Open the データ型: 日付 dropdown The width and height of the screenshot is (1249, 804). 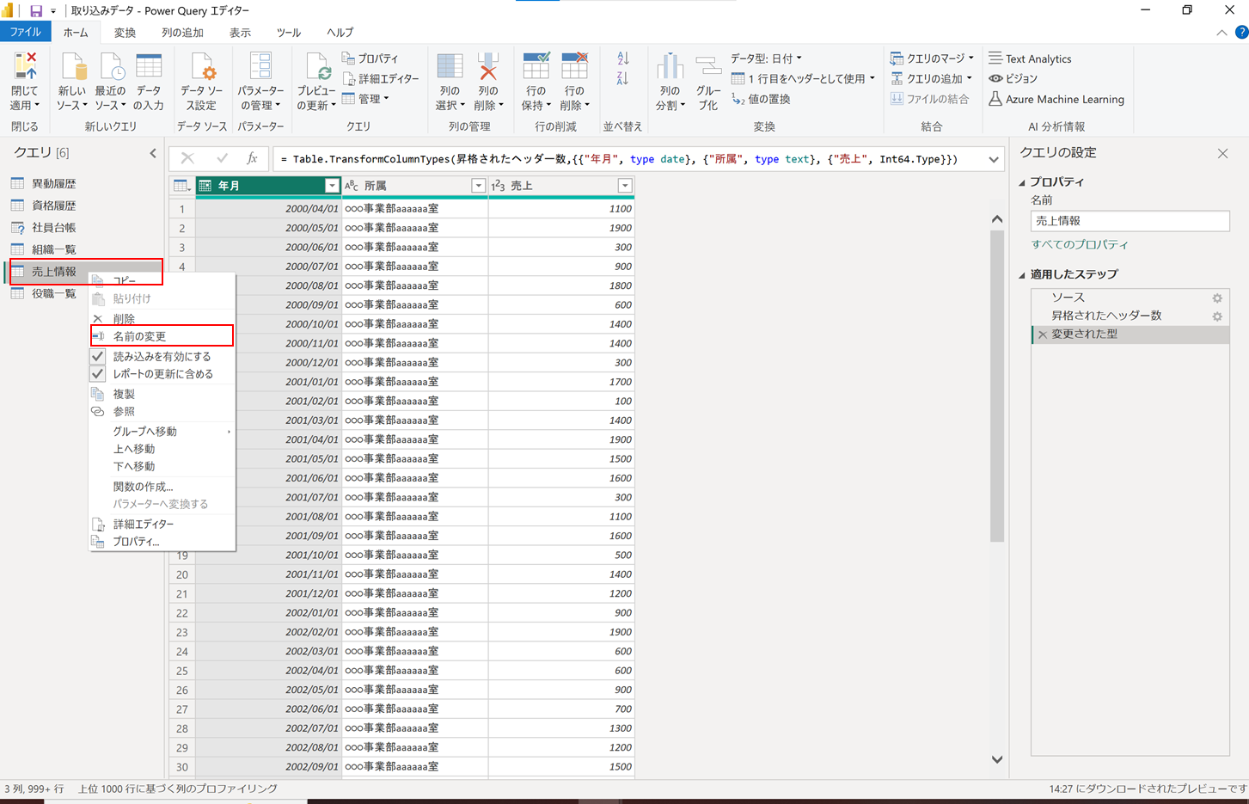(x=767, y=58)
